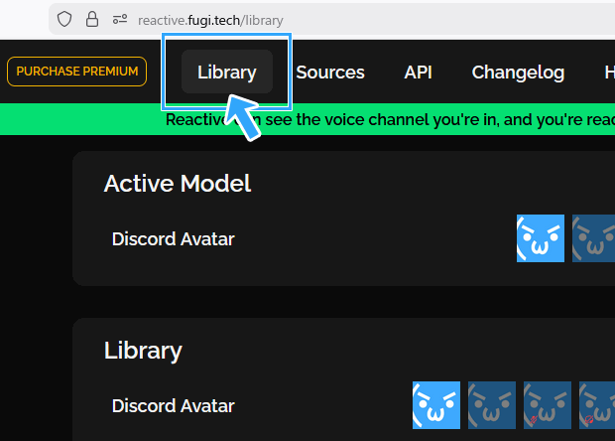Click the green voice channel notice banner

pyautogui.click(x=397, y=120)
